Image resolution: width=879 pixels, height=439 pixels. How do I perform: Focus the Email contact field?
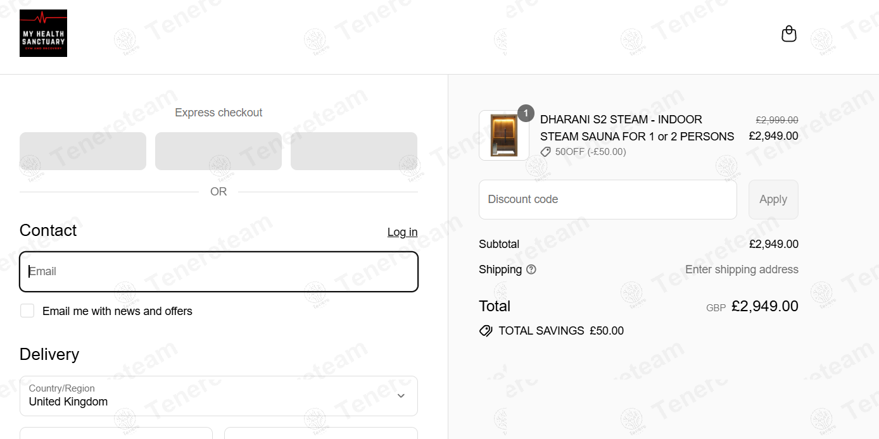pos(218,271)
